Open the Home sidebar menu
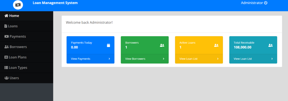 (26, 16)
